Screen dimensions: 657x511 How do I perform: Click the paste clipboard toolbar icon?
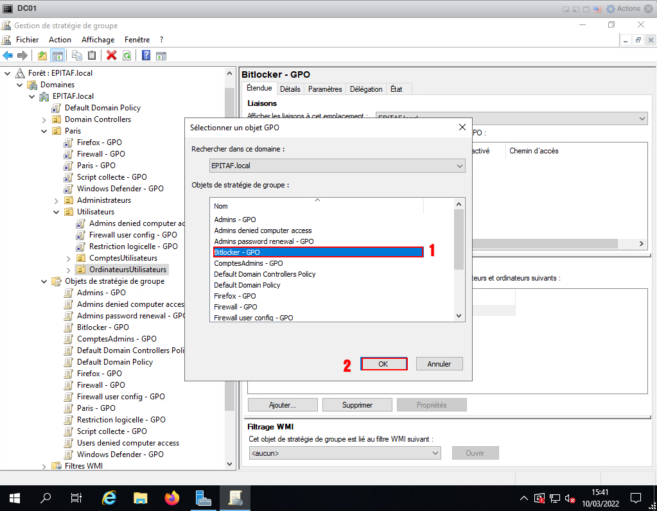click(92, 55)
